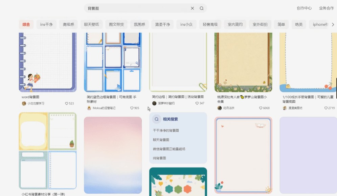
Task: Open the teal floral background thumbnail
Action: point(178,181)
